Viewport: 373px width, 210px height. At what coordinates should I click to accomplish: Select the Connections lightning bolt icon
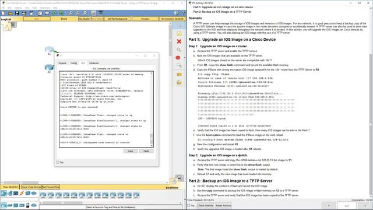tap(22, 193)
